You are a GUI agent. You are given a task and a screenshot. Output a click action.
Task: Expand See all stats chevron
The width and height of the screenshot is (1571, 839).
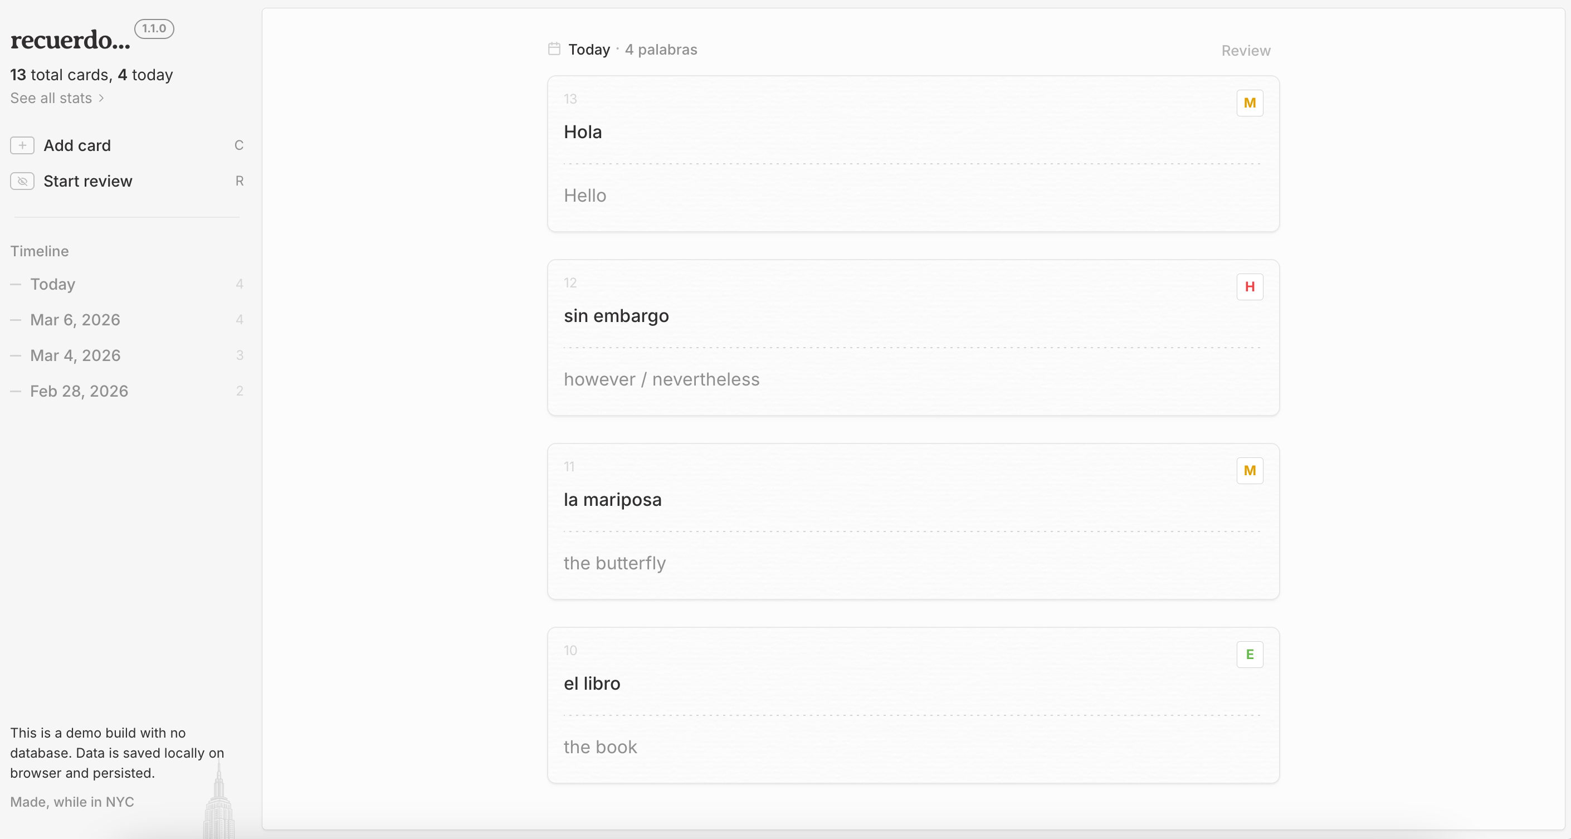tap(101, 98)
